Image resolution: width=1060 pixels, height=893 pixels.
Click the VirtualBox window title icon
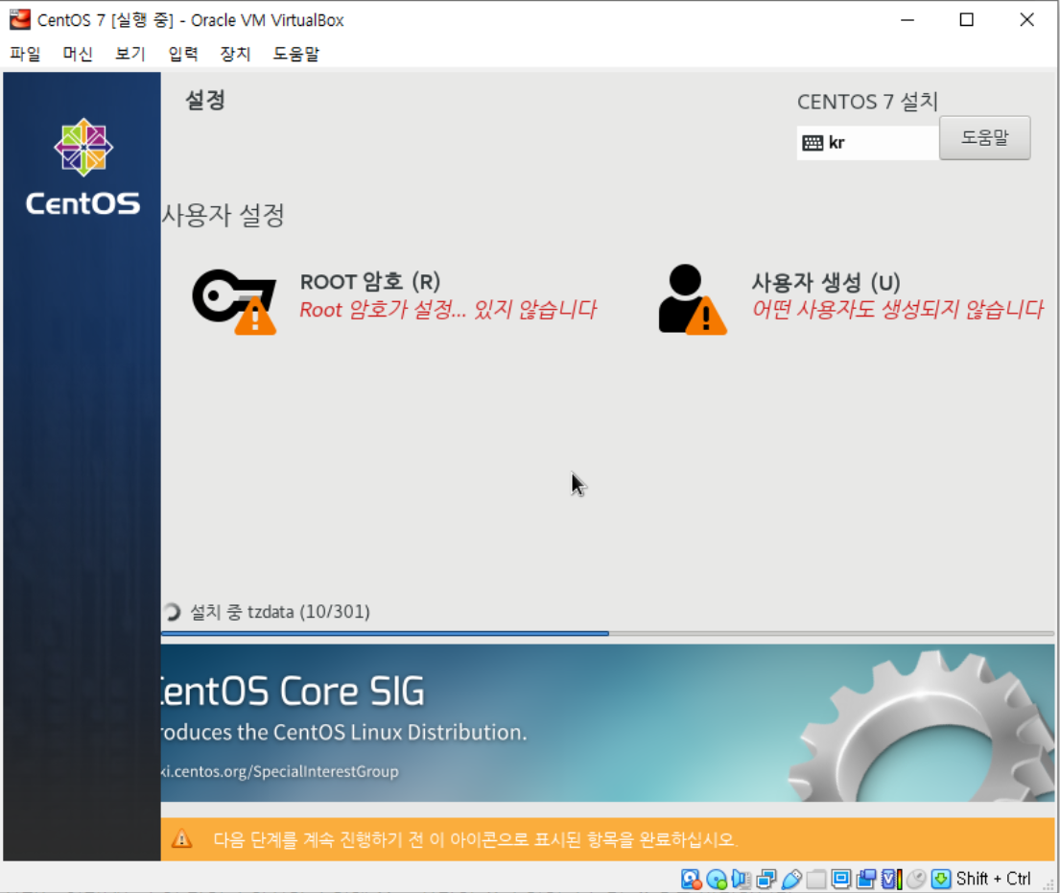20,19
